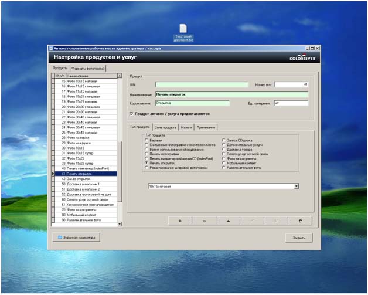Open the Цена продукта tab
This screenshot has width=368, height=295.
click(x=165, y=127)
